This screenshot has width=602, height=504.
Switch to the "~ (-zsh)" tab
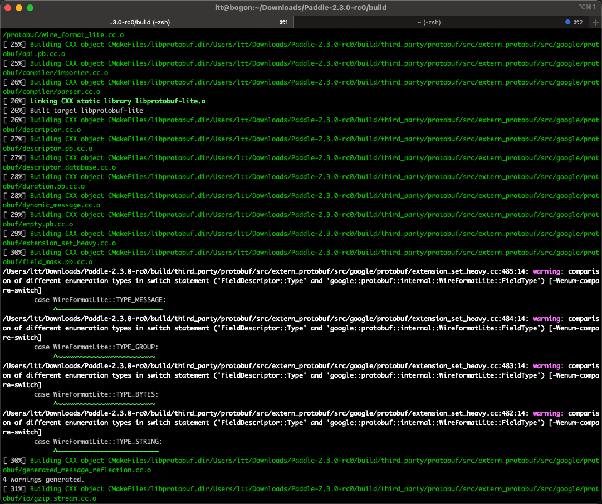coord(429,22)
